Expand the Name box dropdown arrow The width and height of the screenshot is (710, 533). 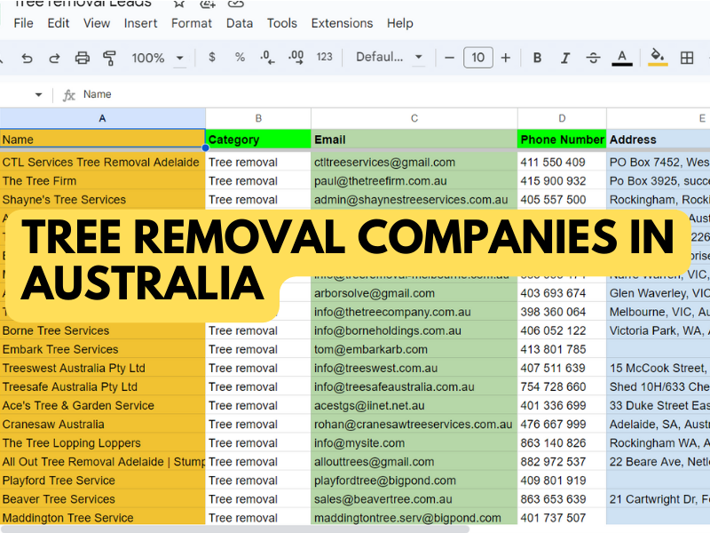click(x=38, y=95)
